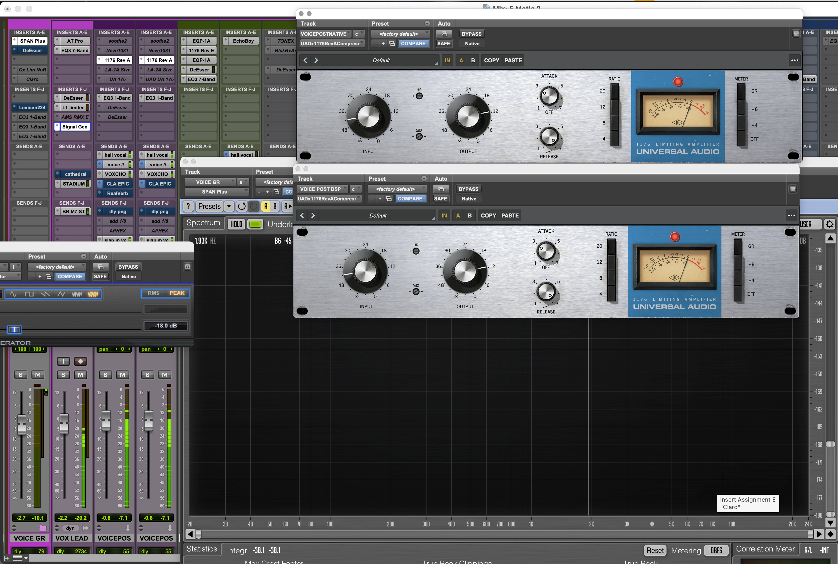Click the SPAN undo arrow icon

click(x=242, y=206)
